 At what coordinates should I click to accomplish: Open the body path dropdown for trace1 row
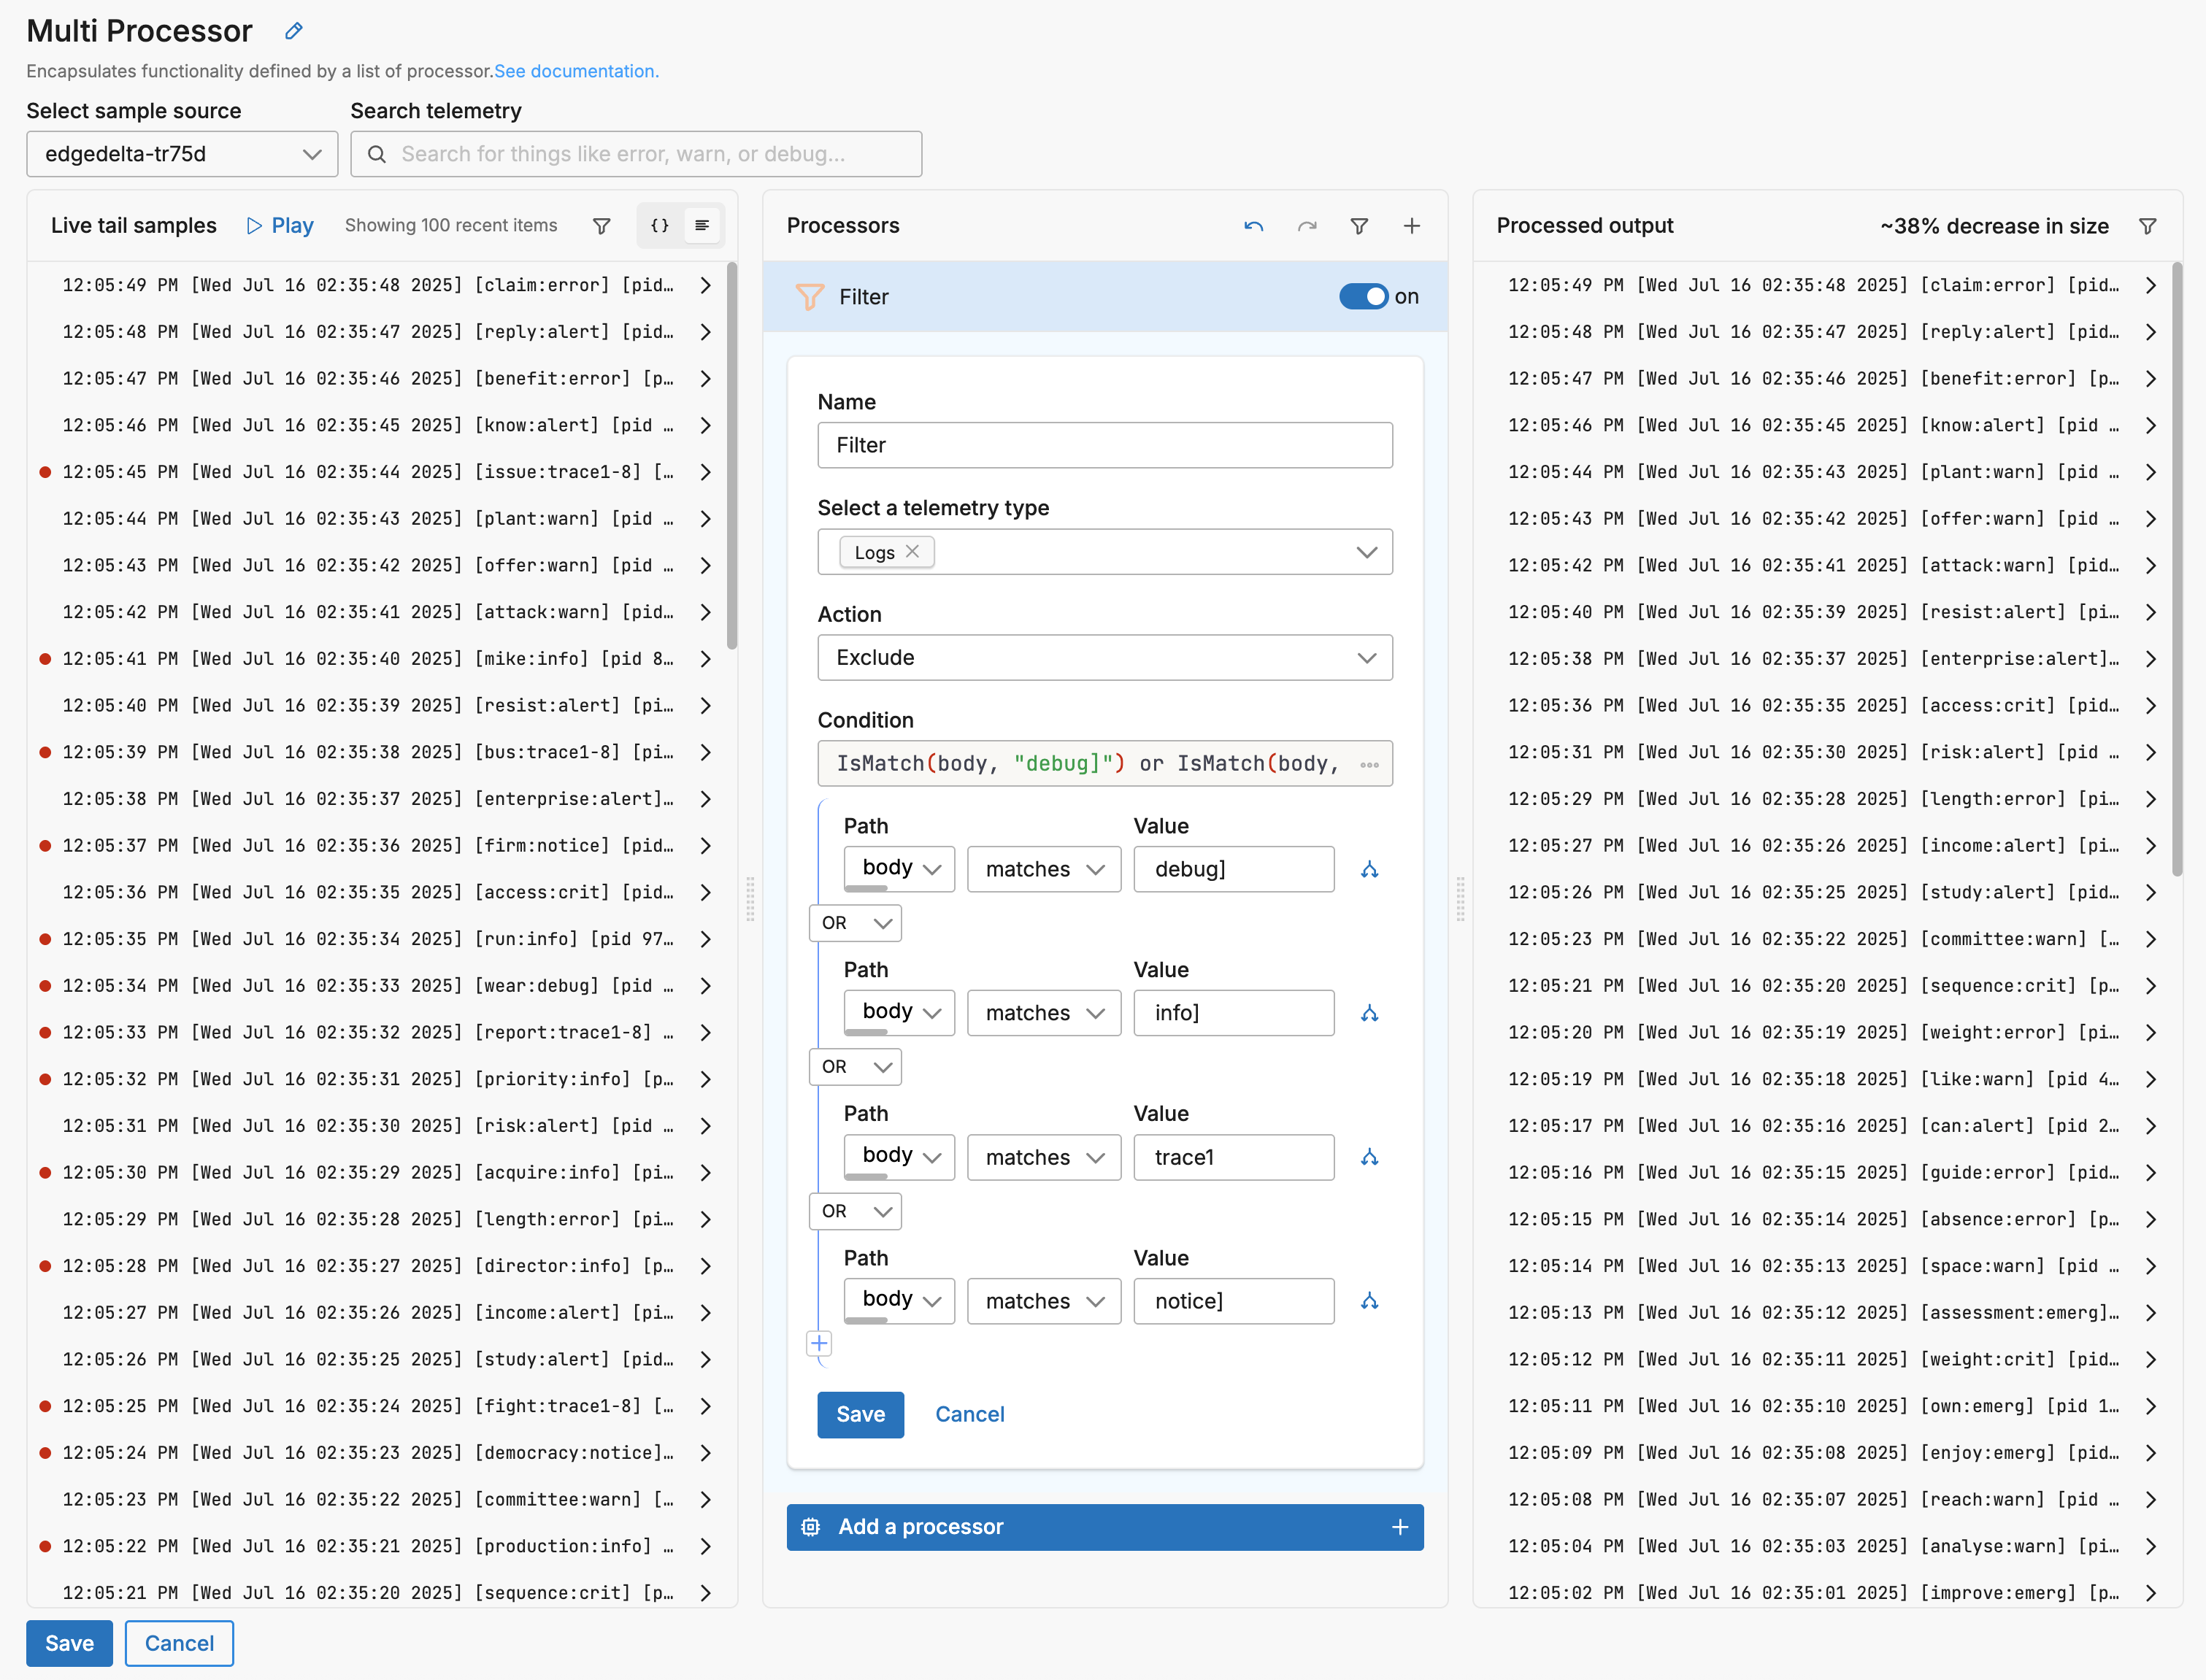[x=899, y=1157]
